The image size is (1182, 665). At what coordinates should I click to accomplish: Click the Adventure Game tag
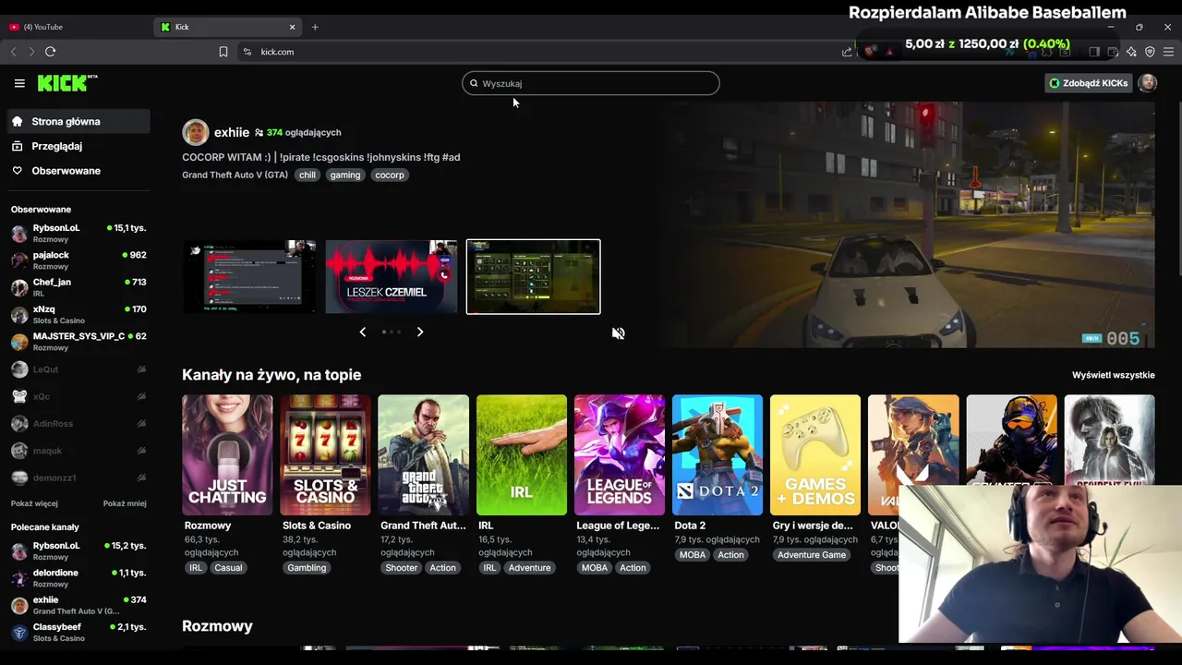(x=812, y=555)
